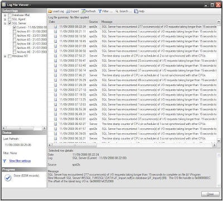This screenshot has height=201, width=223.
Task: Select log row icon for 08:21:11
Action: (55, 32)
